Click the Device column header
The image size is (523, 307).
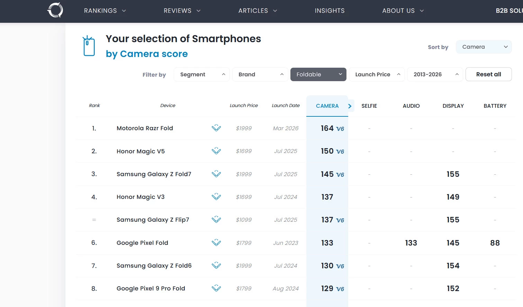click(x=168, y=105)
